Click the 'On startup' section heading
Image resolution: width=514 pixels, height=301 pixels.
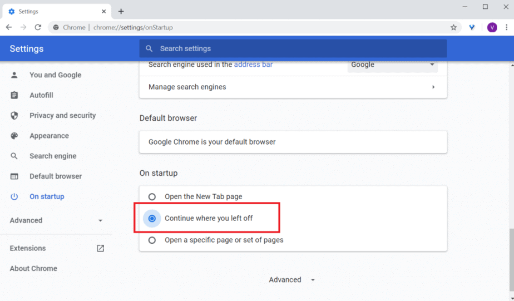coord(159,173)
